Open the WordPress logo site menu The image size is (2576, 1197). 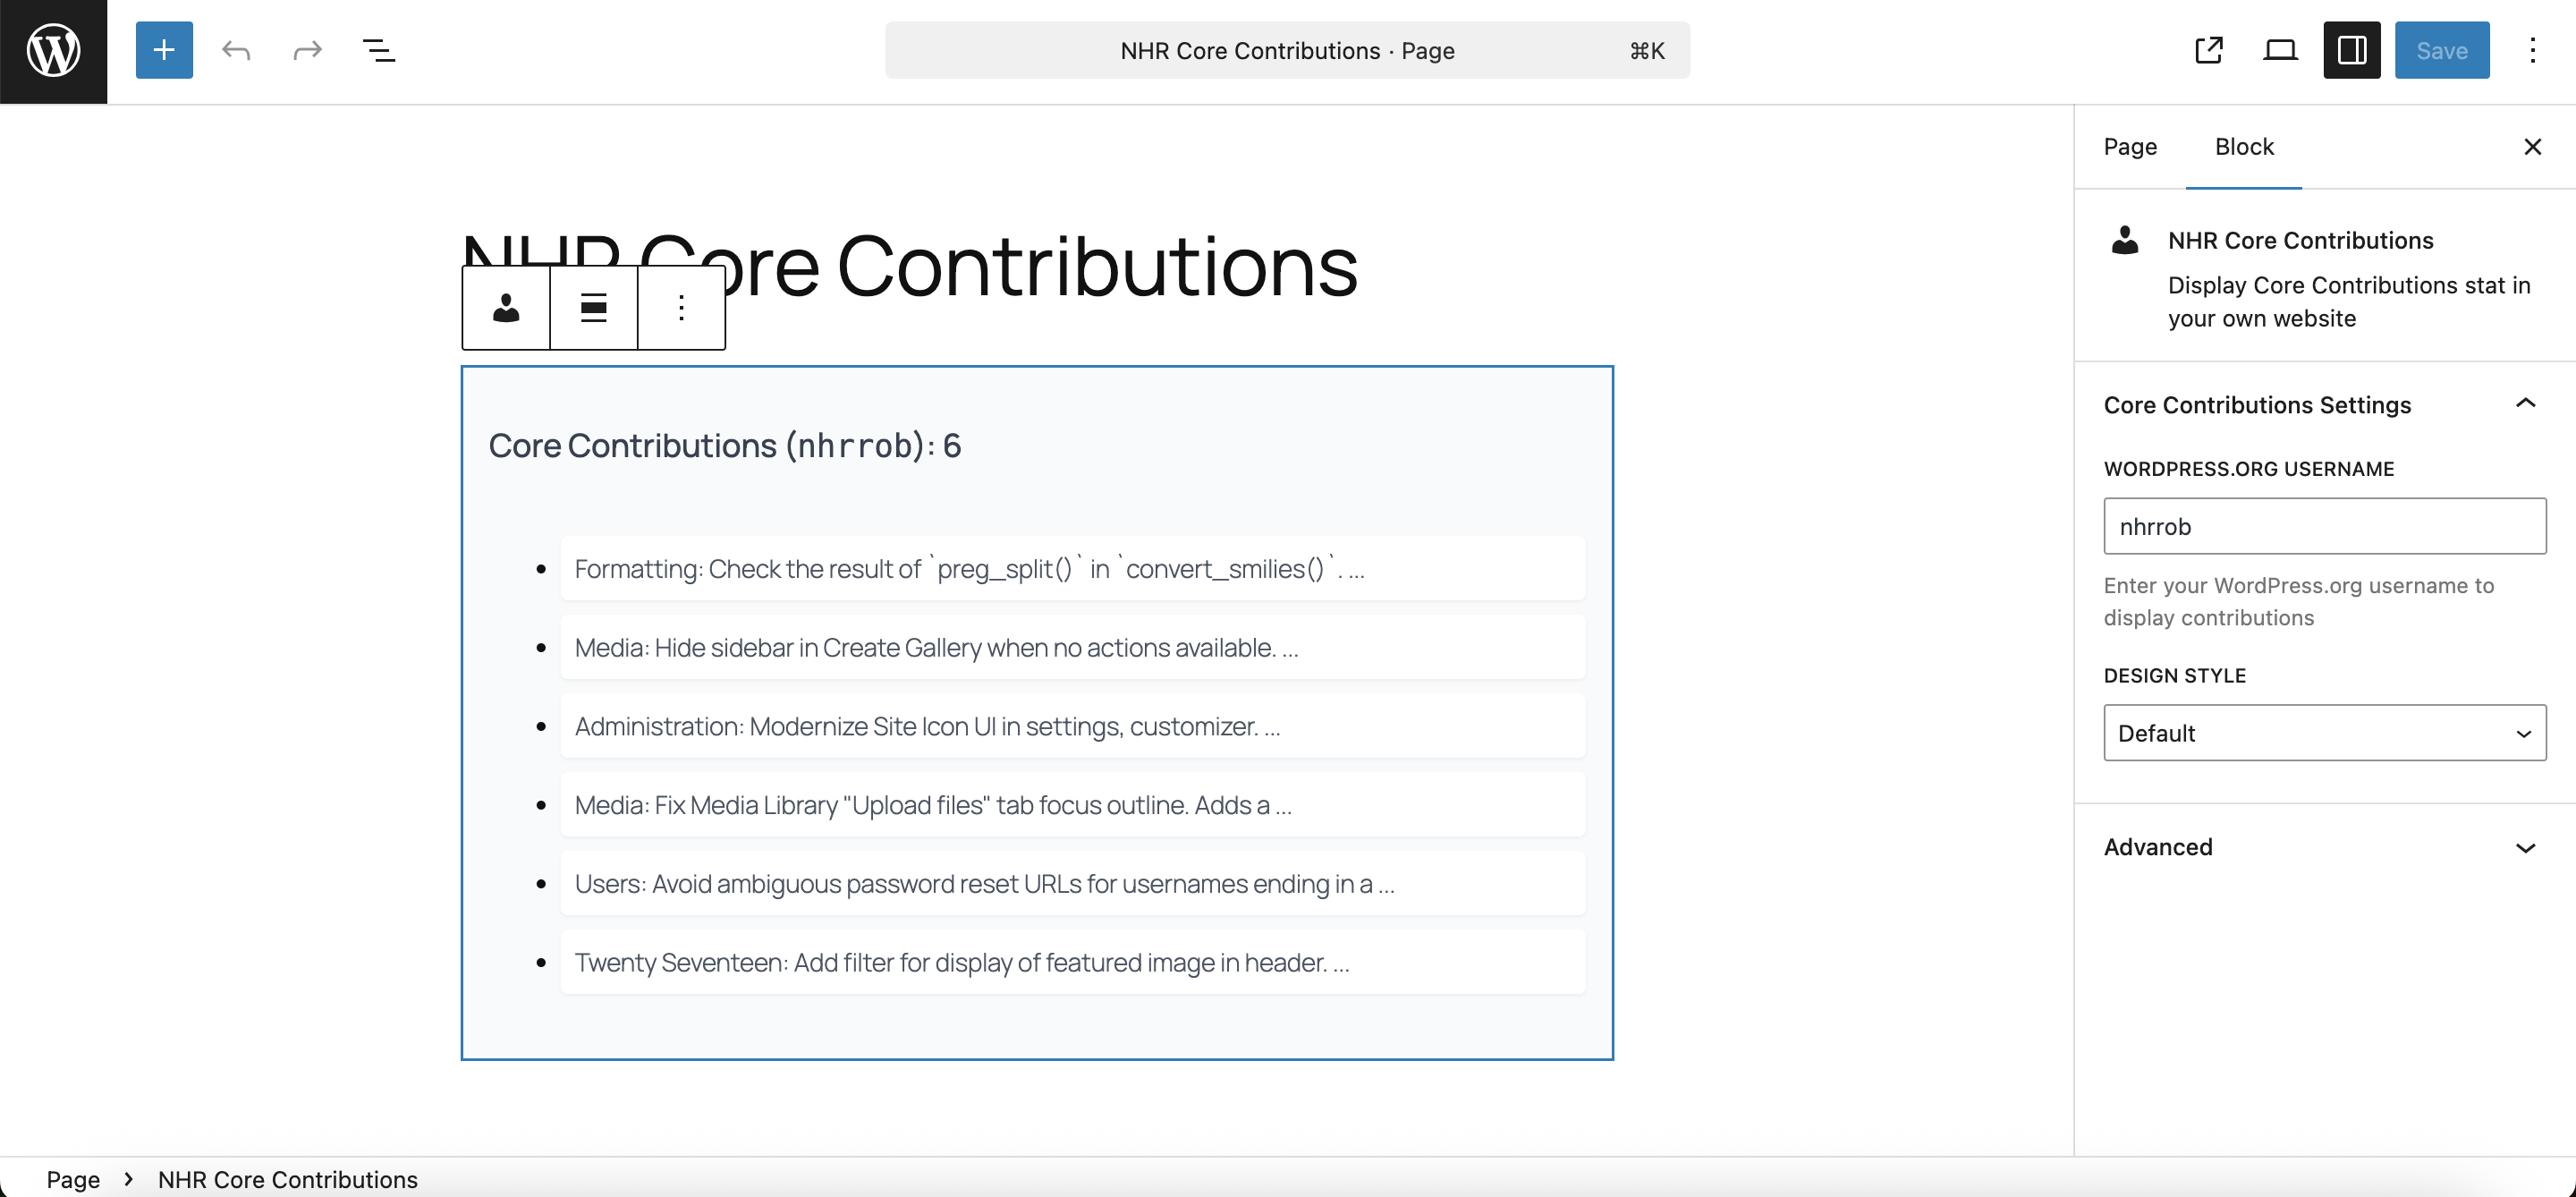tap(53, 51)
